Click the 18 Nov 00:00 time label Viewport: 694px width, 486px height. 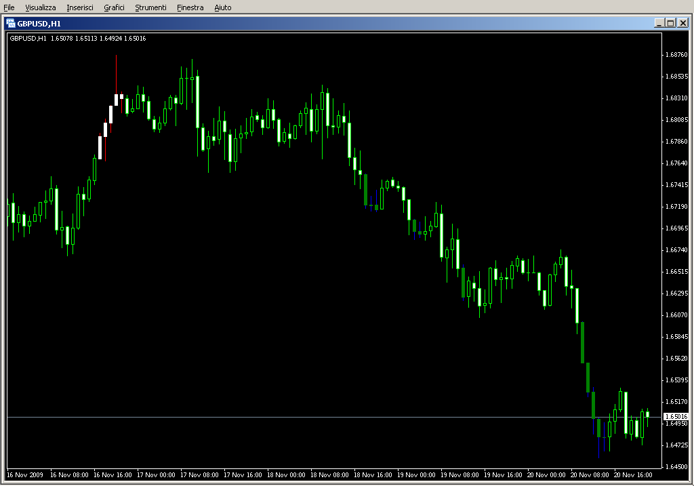[286, 475]
